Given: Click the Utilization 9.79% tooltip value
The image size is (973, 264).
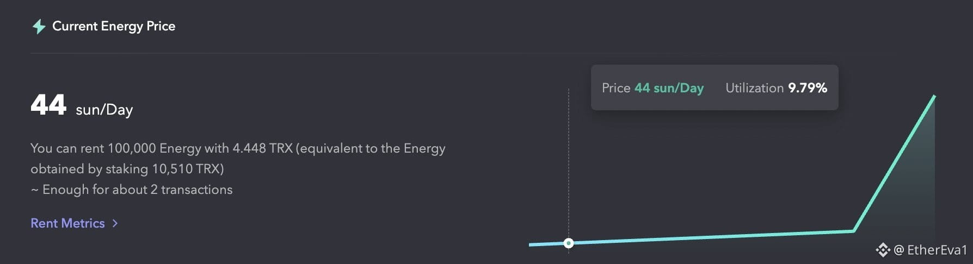Looking at the screenshot, I should click(808, 88).
